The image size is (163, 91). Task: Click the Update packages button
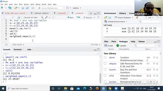[x=121, y=45]
